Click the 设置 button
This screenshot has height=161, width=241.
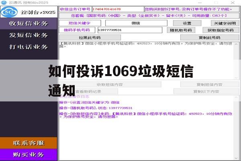click(x=187, y=23)
